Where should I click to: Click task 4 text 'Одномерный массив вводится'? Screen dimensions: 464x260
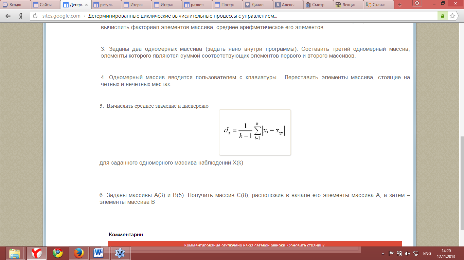150,78
